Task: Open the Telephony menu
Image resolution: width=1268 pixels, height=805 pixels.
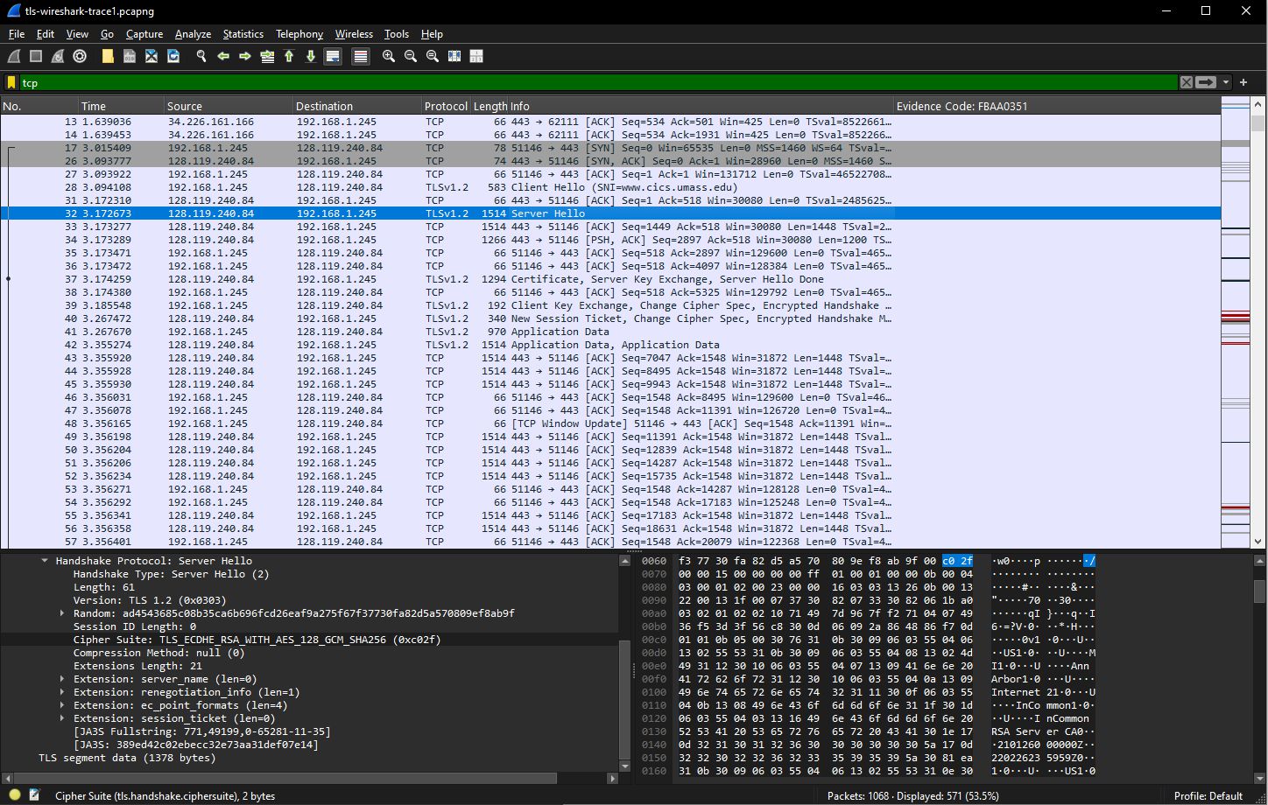Action: (x=299, y=34)
